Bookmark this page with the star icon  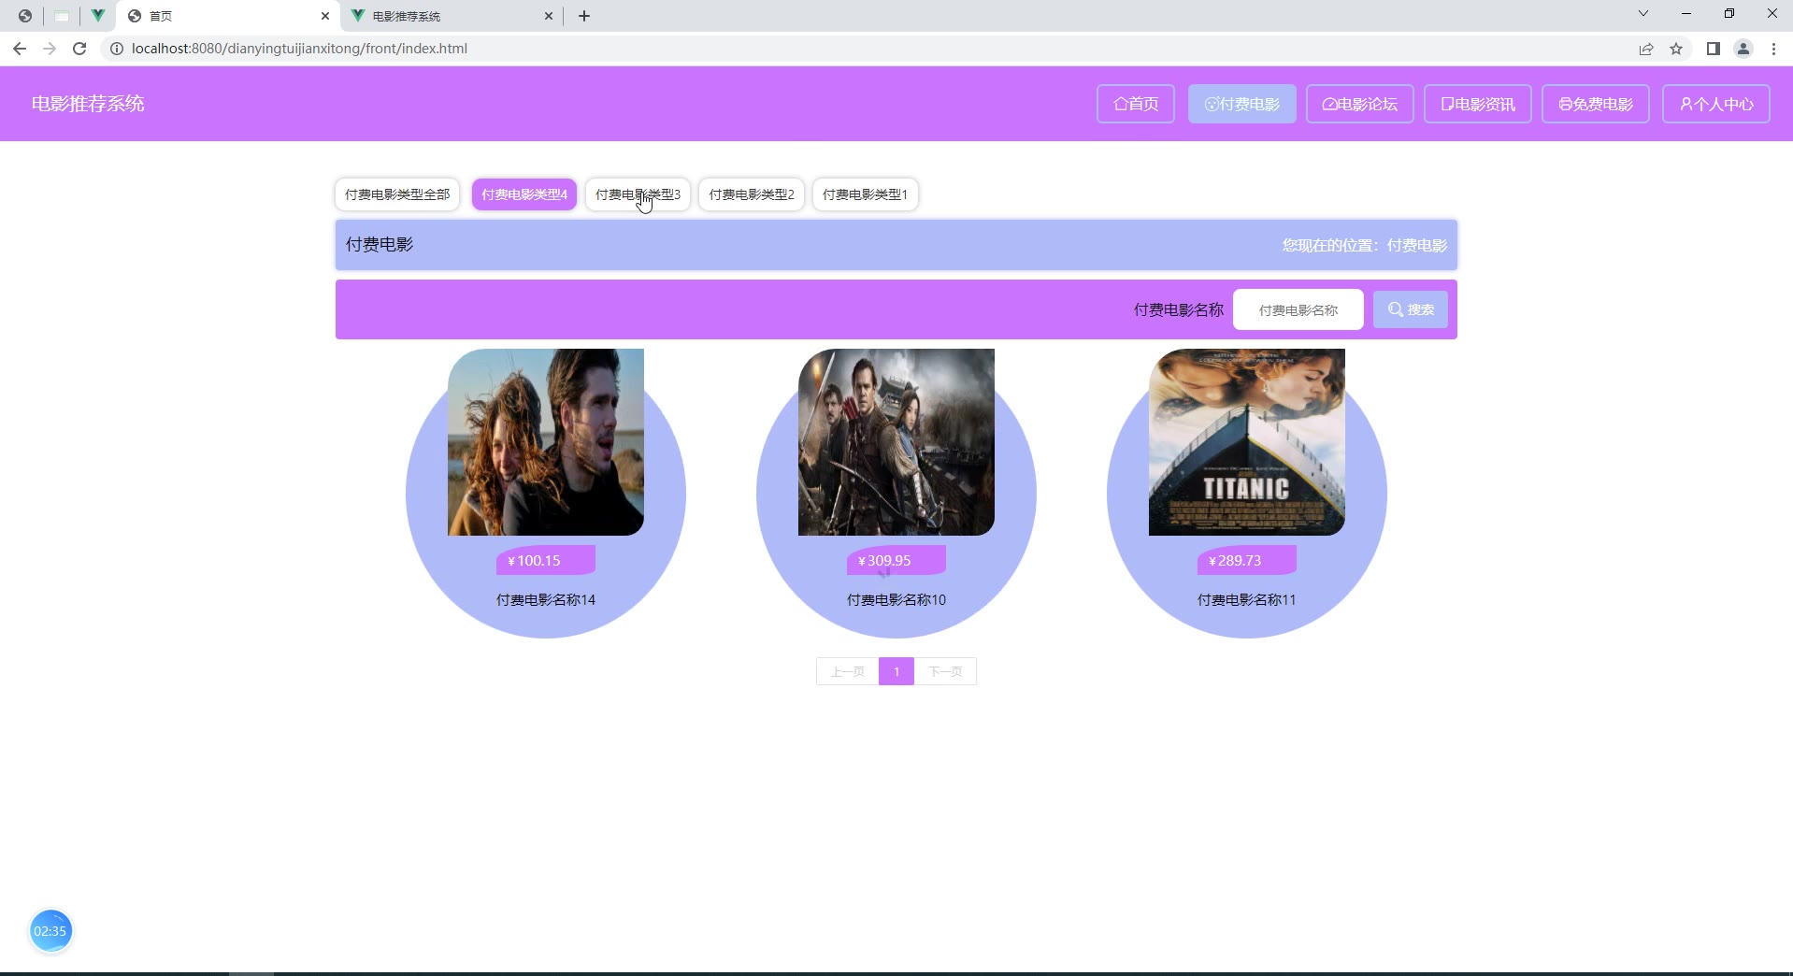[x=1676, y=49]
